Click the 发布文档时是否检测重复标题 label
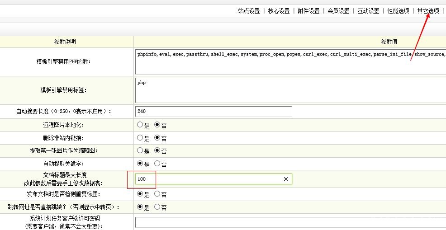 point(63,194)
